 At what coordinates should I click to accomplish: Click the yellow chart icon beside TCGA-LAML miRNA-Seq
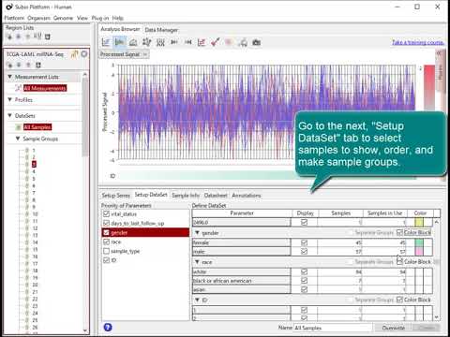click(x=74, y=54)
